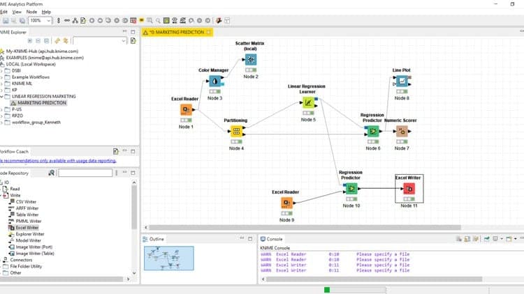The image size is (524, 294).
Task: Select My-KNIME-Hub in KNIME Explorer
Action: [42, 52]
